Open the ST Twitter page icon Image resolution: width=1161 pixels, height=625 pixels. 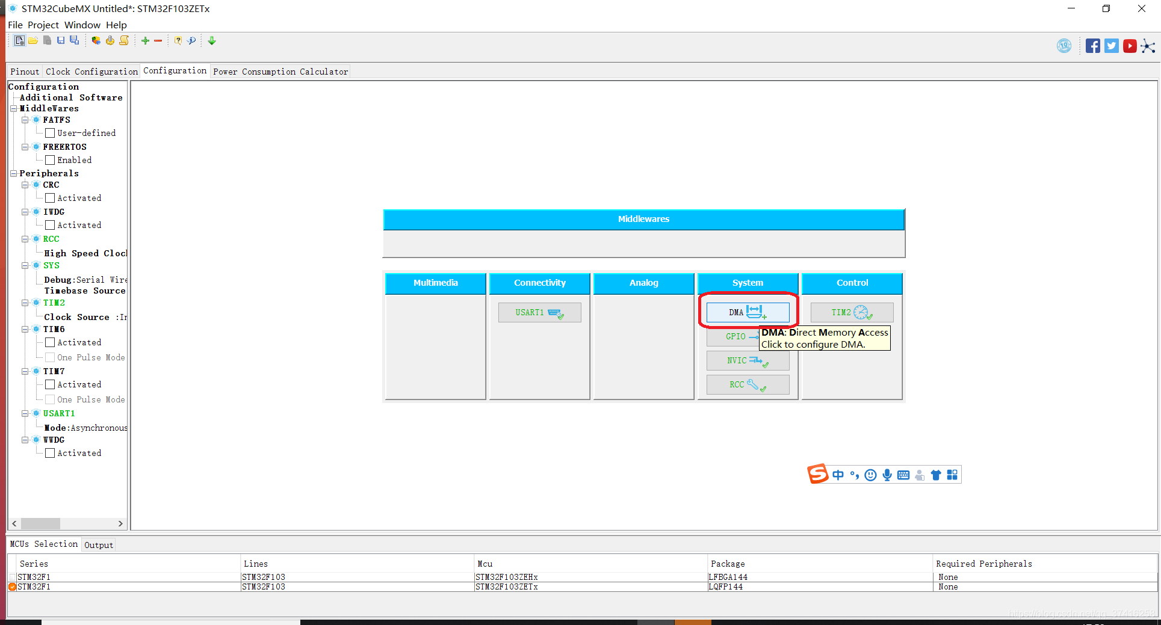point(1112,46)
